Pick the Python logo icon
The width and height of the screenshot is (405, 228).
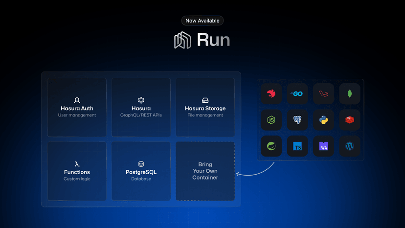click(323, 120)
